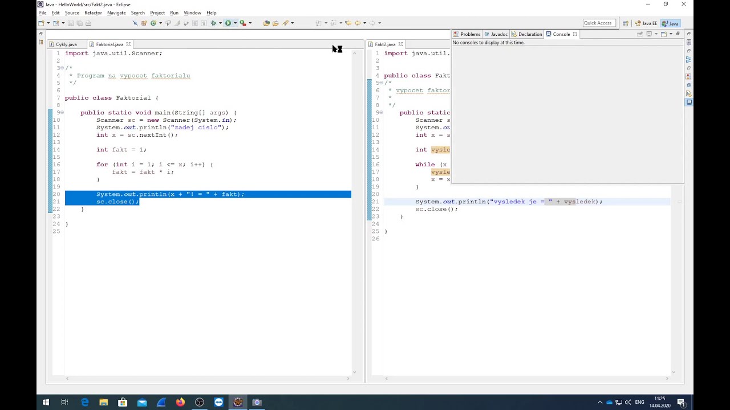
Task: Collapse the comment fold marker in Faktorial.java
Action: (x=62, y=68)
